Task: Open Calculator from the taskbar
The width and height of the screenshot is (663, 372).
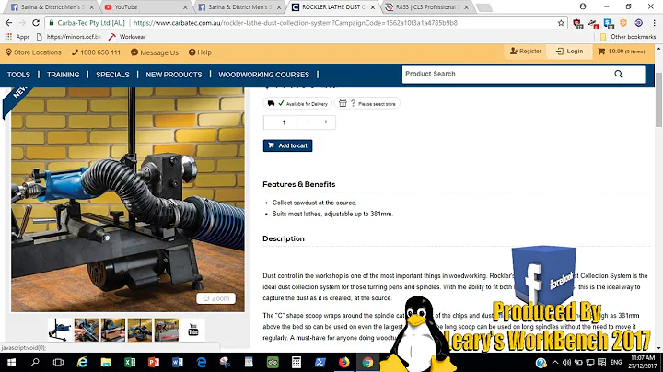Action: coord(297,362)
